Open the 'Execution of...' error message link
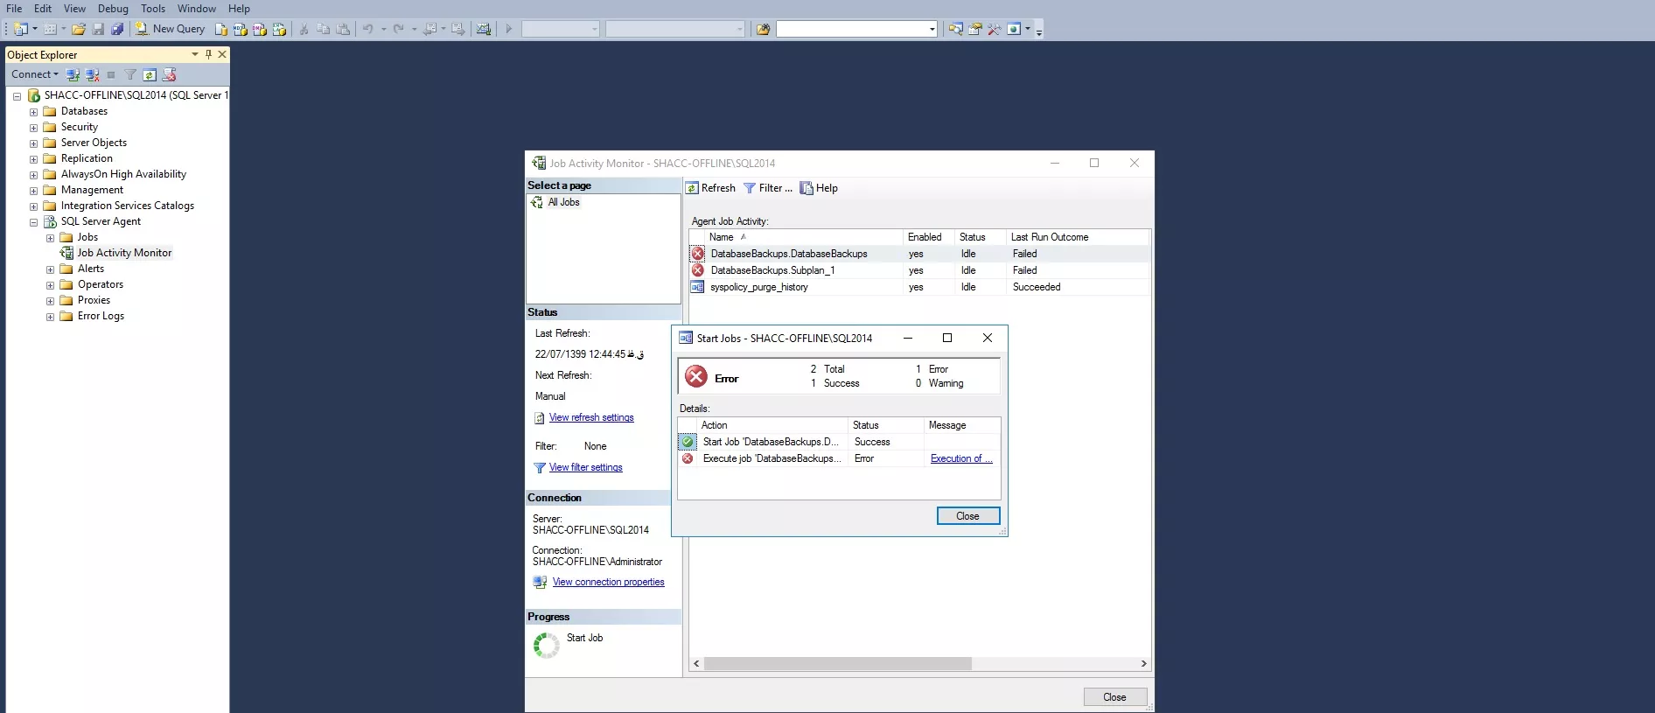 [960, 458]
